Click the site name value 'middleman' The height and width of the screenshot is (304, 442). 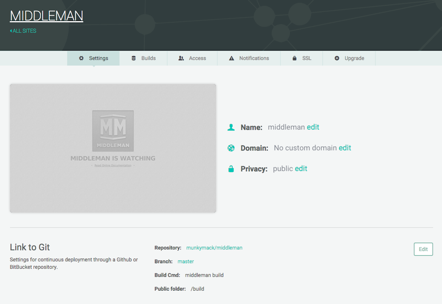286,127
